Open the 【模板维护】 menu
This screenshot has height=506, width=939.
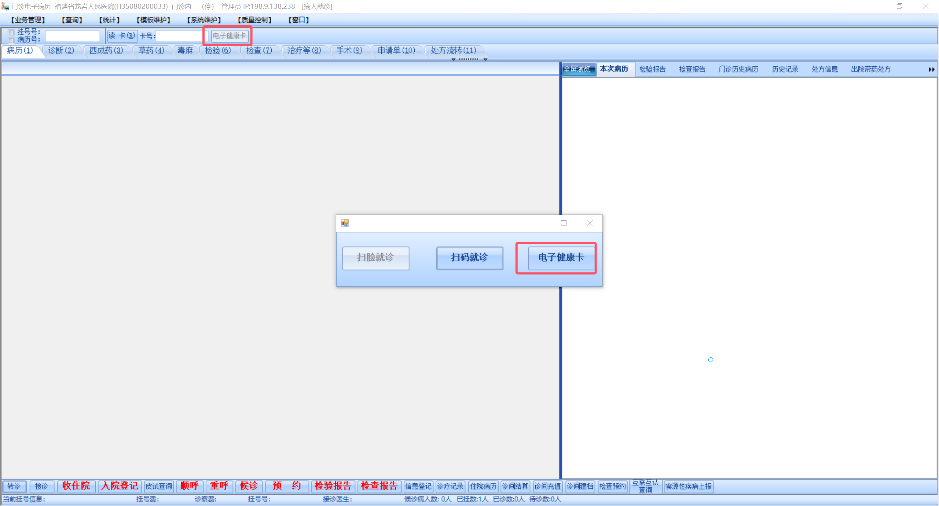coord(153,20)
